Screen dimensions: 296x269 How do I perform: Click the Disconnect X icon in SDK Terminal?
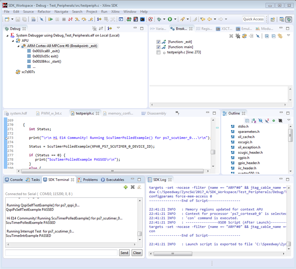click(133, 187)
